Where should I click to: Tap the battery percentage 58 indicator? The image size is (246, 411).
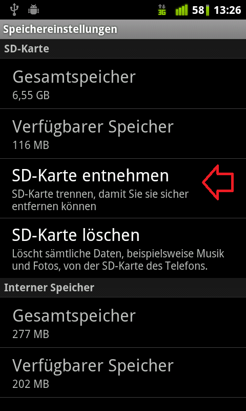pyautogui.click(x=198, y=10)
